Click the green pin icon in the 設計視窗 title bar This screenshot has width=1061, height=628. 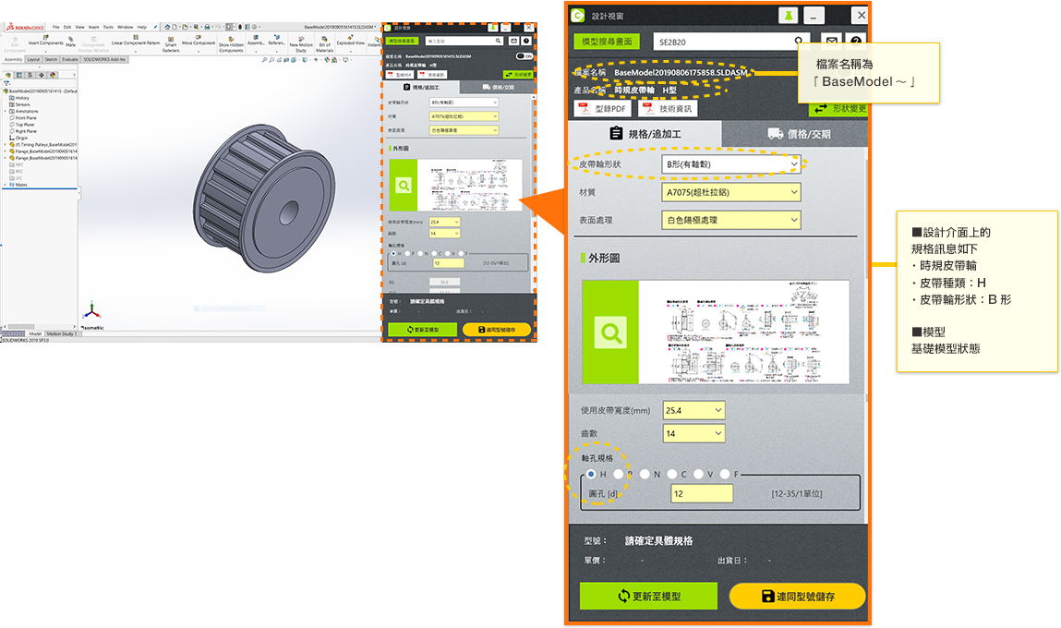click(x=788, y=15)
